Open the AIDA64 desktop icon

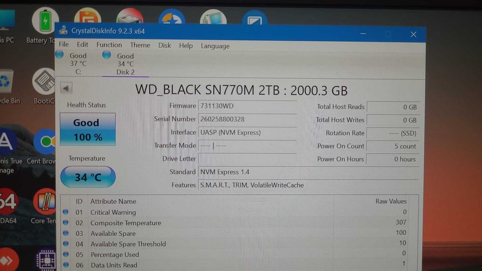(8, 206)
